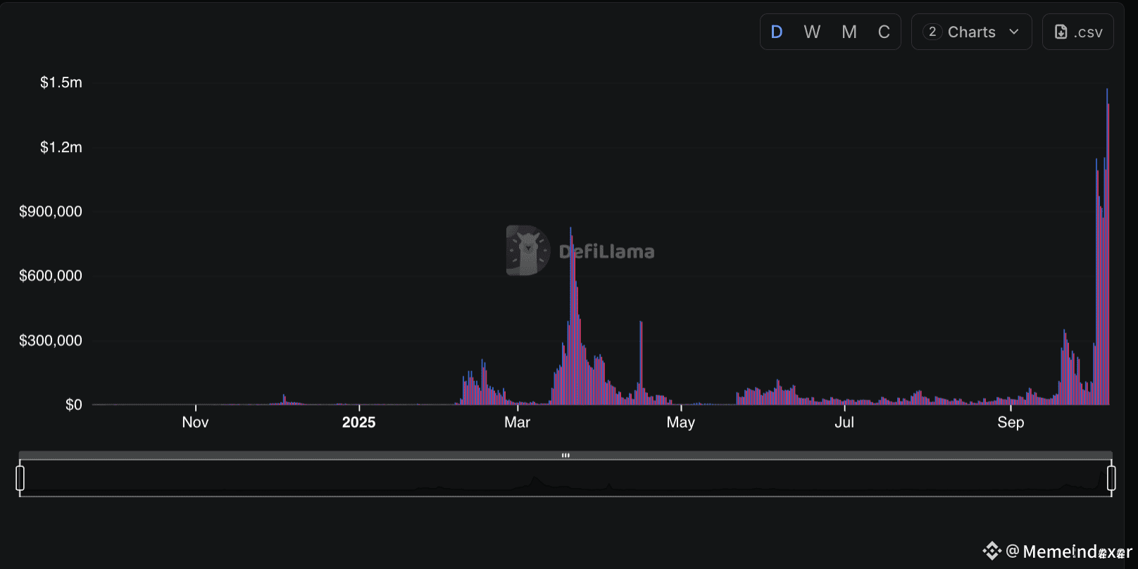Click the 2025 x-axis label
This screenshot has width=1138, height=569.
click(358, 422)
